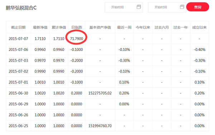Image resolution: width=215 pixels, height=135 pixels.
Task: Select asset value 152275705.02
Action: 100,93
